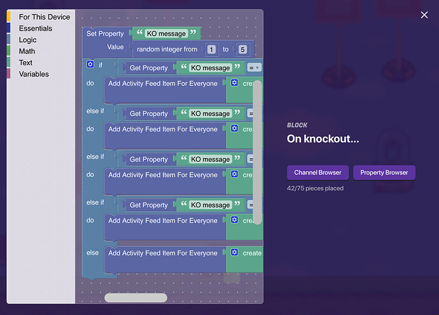The width and height of the screenshot is (439, 315).
Task: Click the gear icon in the third do block
Action: click(x=235, y=174)
